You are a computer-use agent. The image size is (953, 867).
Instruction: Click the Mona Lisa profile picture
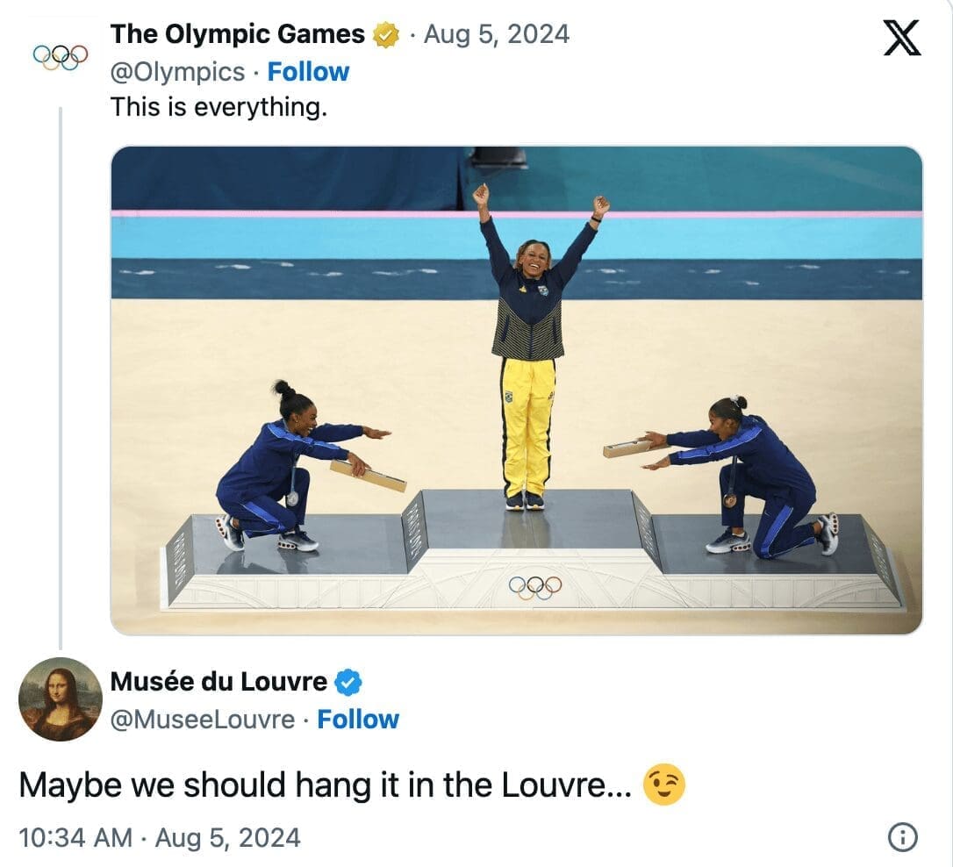point(59,702)
